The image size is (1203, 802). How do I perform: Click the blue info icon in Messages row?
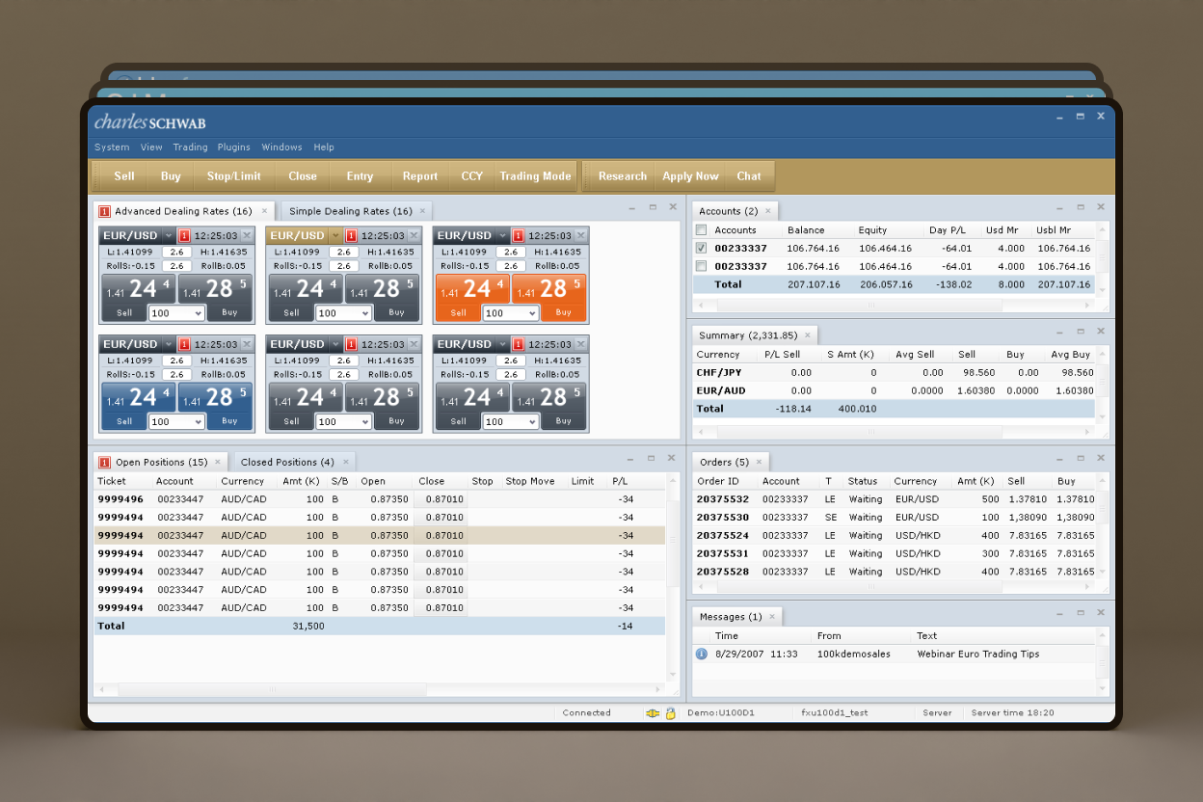point(701,654)
